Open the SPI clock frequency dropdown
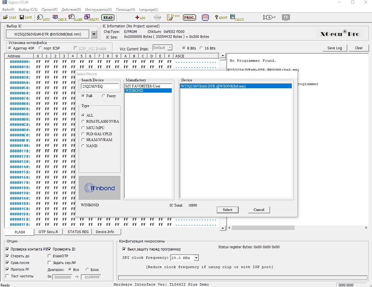Screen dimensions: 372x287 point(196,258)
